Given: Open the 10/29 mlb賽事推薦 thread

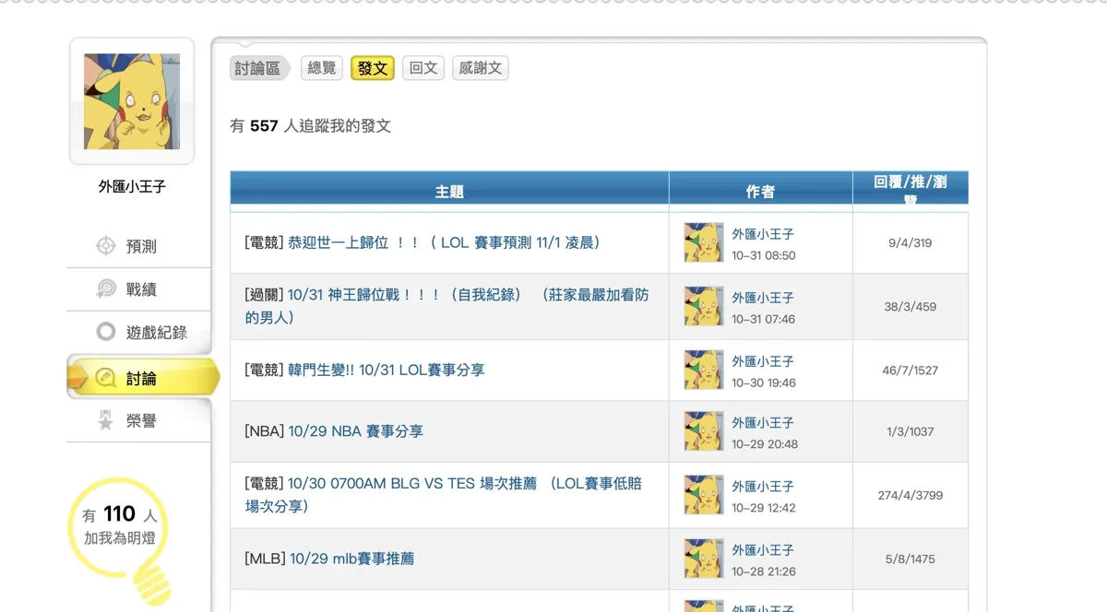Looking at the screenshot, I should click(x=351, y=559).
